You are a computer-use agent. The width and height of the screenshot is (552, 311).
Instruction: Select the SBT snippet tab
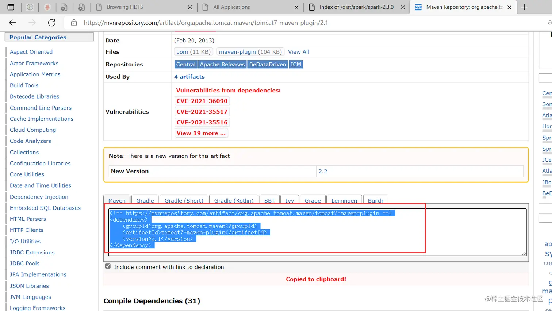pyautogui.click(x=269, y=199)
